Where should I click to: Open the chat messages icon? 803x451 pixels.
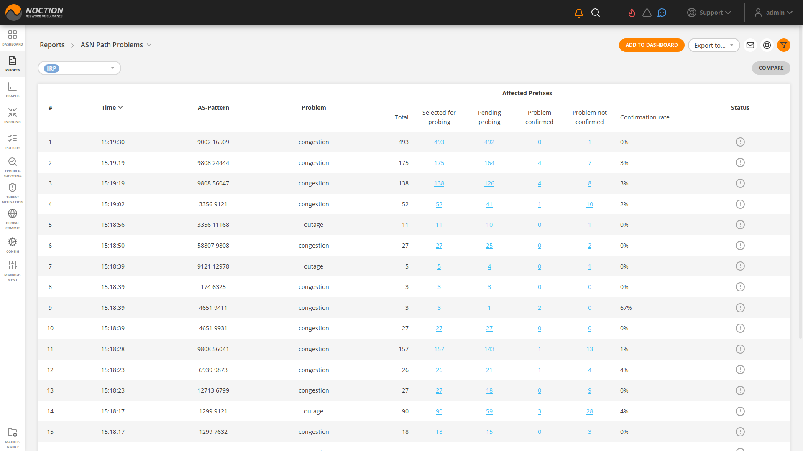point(662,13)
